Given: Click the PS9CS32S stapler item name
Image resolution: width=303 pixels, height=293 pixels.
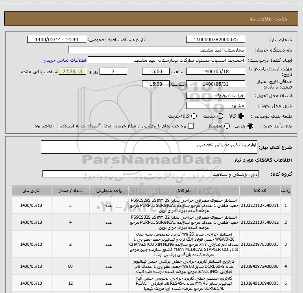Looking at the screenshot, I should click(x=184, y=222).
